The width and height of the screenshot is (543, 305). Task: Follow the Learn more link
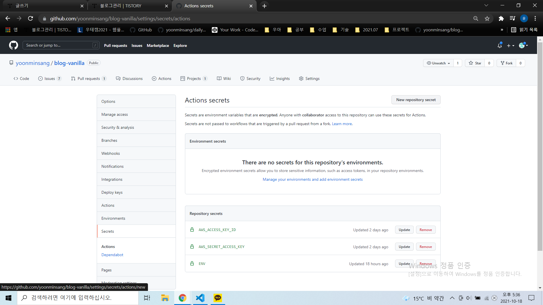(342, 124)
